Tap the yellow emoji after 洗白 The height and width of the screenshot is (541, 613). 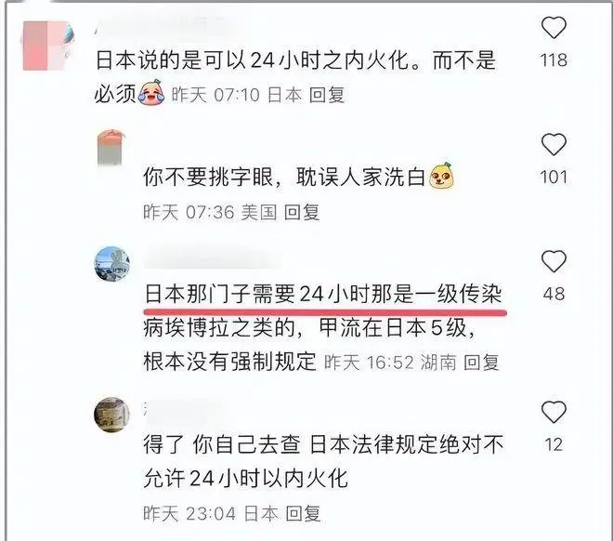point(442,175)
